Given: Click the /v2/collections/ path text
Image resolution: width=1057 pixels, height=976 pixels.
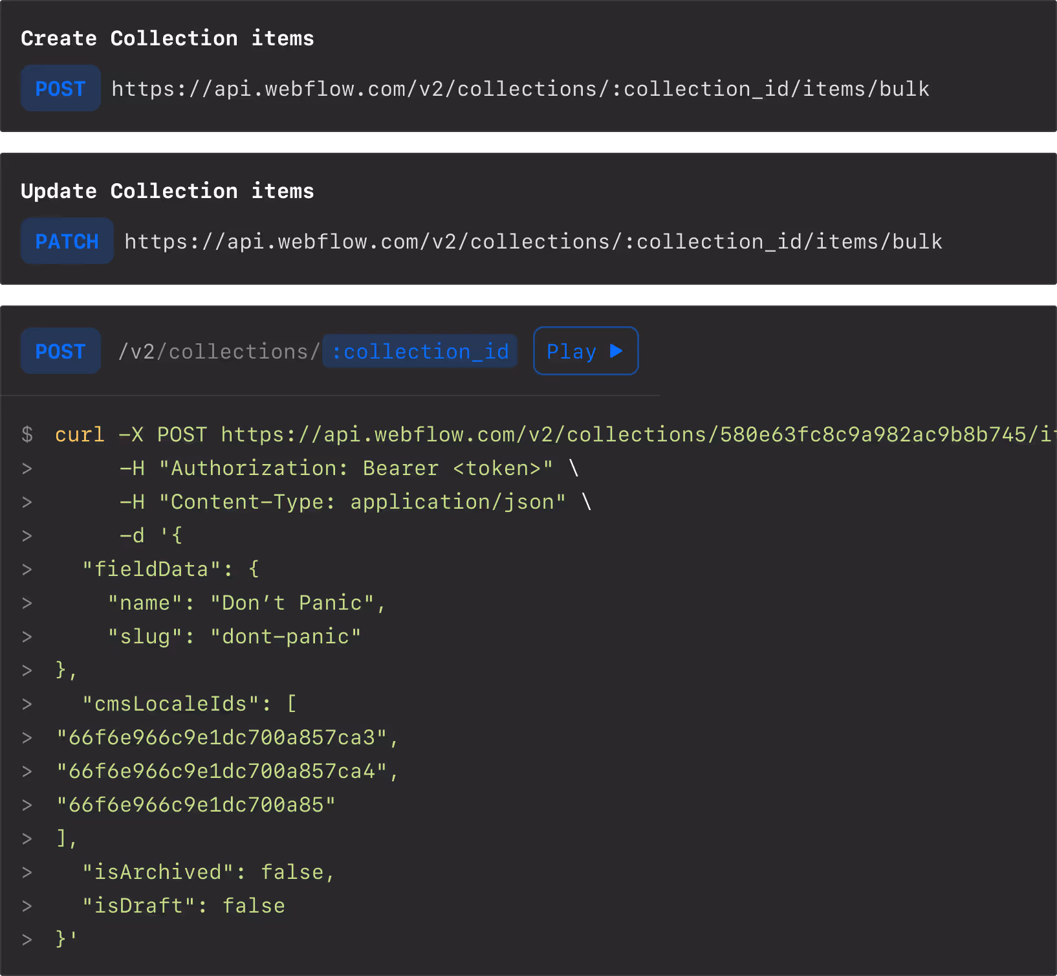Looking at the screenshot, I should (x=219, y=351).
